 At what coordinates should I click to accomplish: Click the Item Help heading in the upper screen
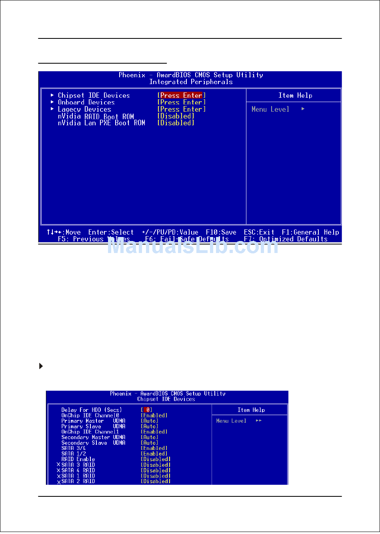(295, 95)
